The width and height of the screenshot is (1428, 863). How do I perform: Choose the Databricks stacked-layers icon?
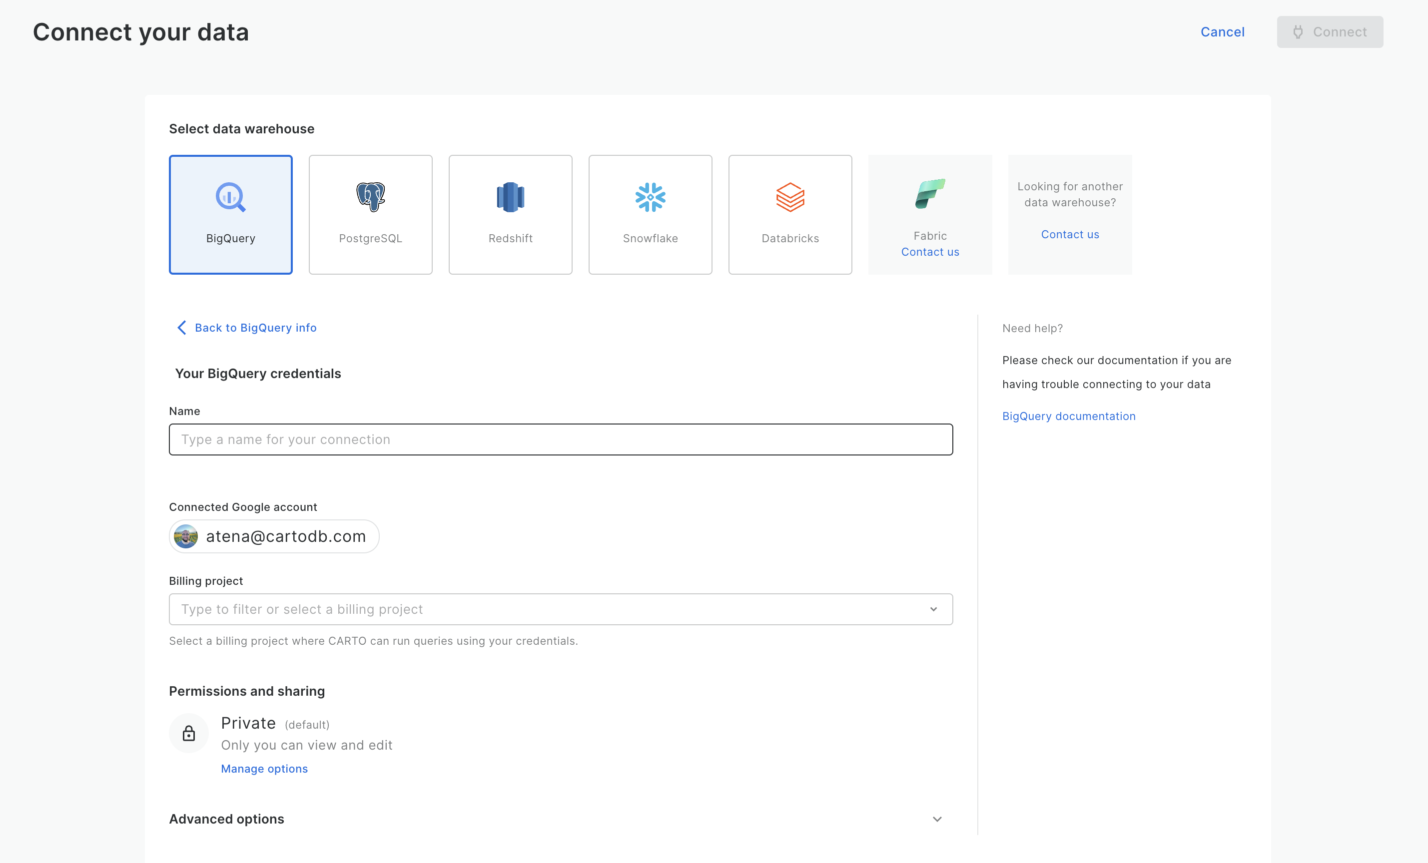click(790, 197)
